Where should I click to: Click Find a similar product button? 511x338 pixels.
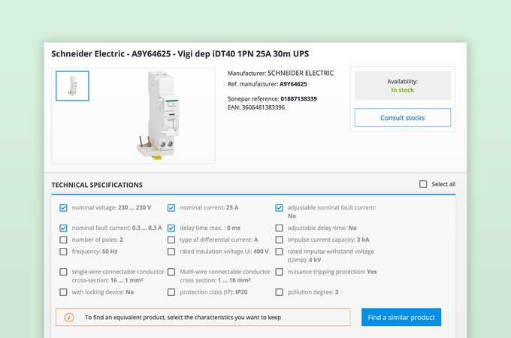(401, 317)
